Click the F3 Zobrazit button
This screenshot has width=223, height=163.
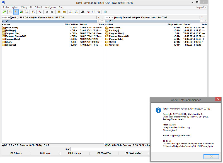click(16, 153)
